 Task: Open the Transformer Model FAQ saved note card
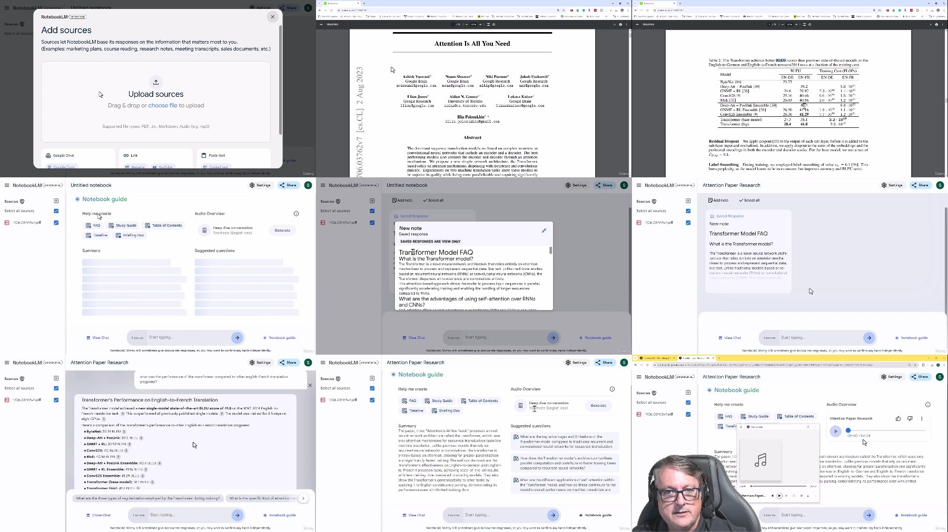coord(748,252)
